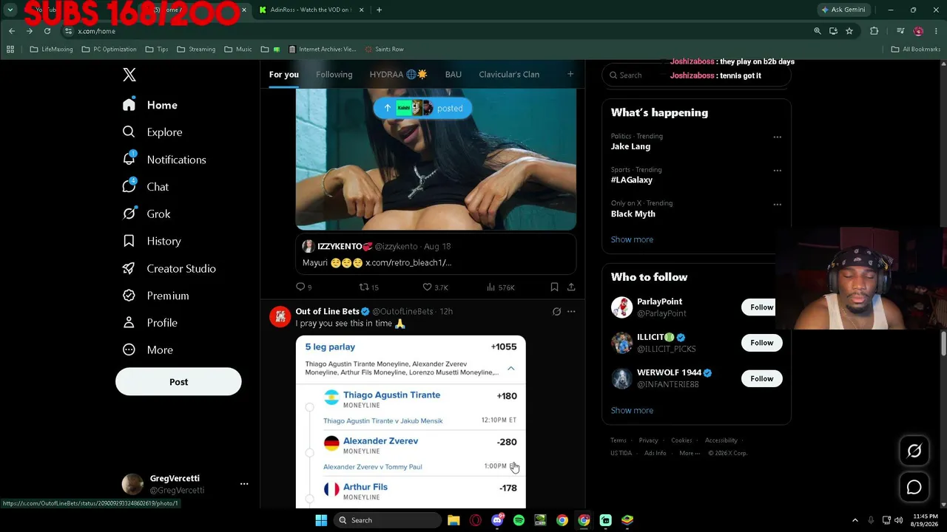Click the zoom magnifier in address bar
This screenshot has width=947, height=532.
click(x=818, y=31)
